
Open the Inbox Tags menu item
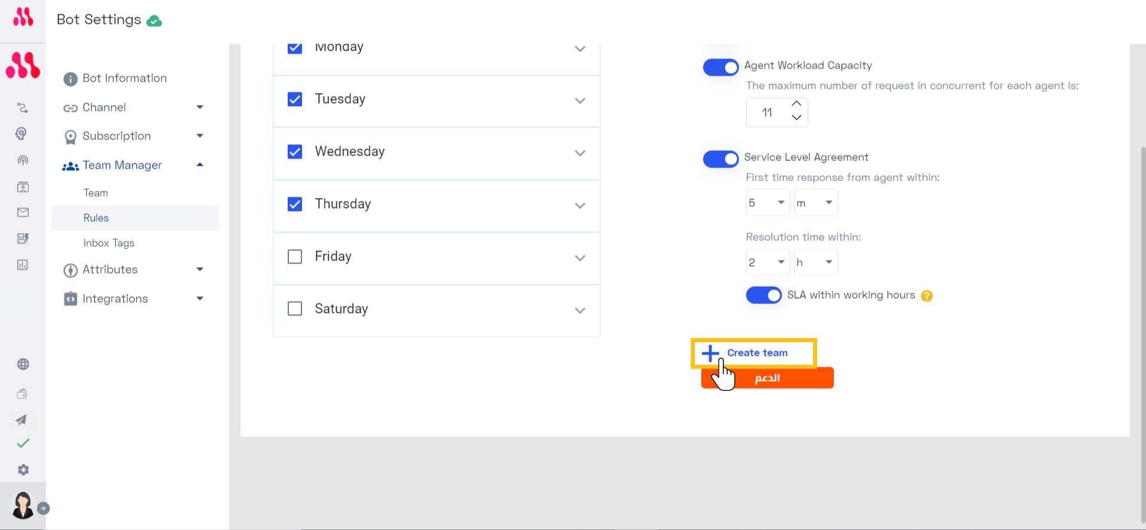(x=109, y=243)
